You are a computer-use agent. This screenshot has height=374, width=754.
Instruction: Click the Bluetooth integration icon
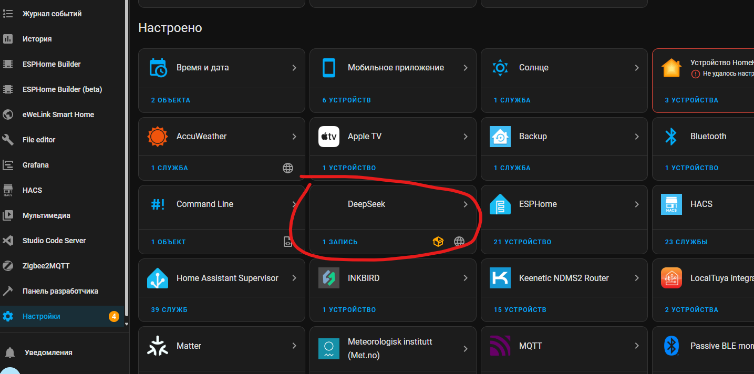[671, 137]
